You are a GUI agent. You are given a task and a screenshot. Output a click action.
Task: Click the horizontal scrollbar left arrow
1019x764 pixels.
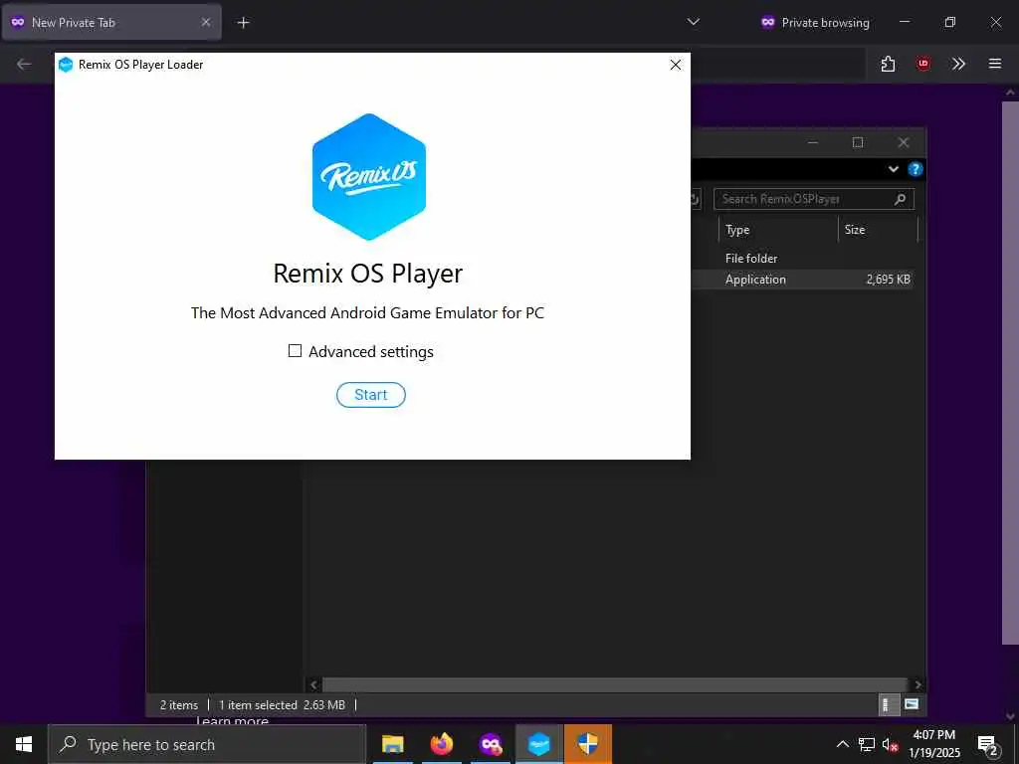pyautogui.click(x=313, y=684)
